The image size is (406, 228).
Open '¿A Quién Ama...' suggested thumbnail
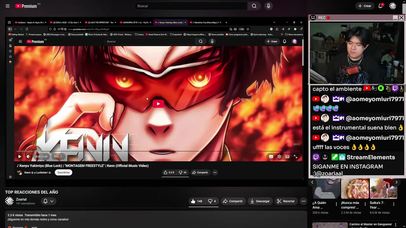pyautogui.click(x=326, y=188)
